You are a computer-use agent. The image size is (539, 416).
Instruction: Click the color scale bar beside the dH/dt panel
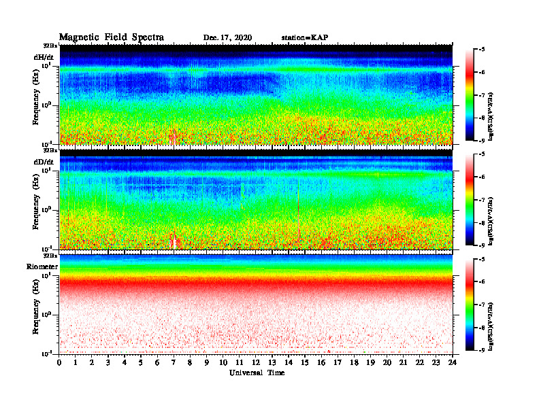[470, 94]
